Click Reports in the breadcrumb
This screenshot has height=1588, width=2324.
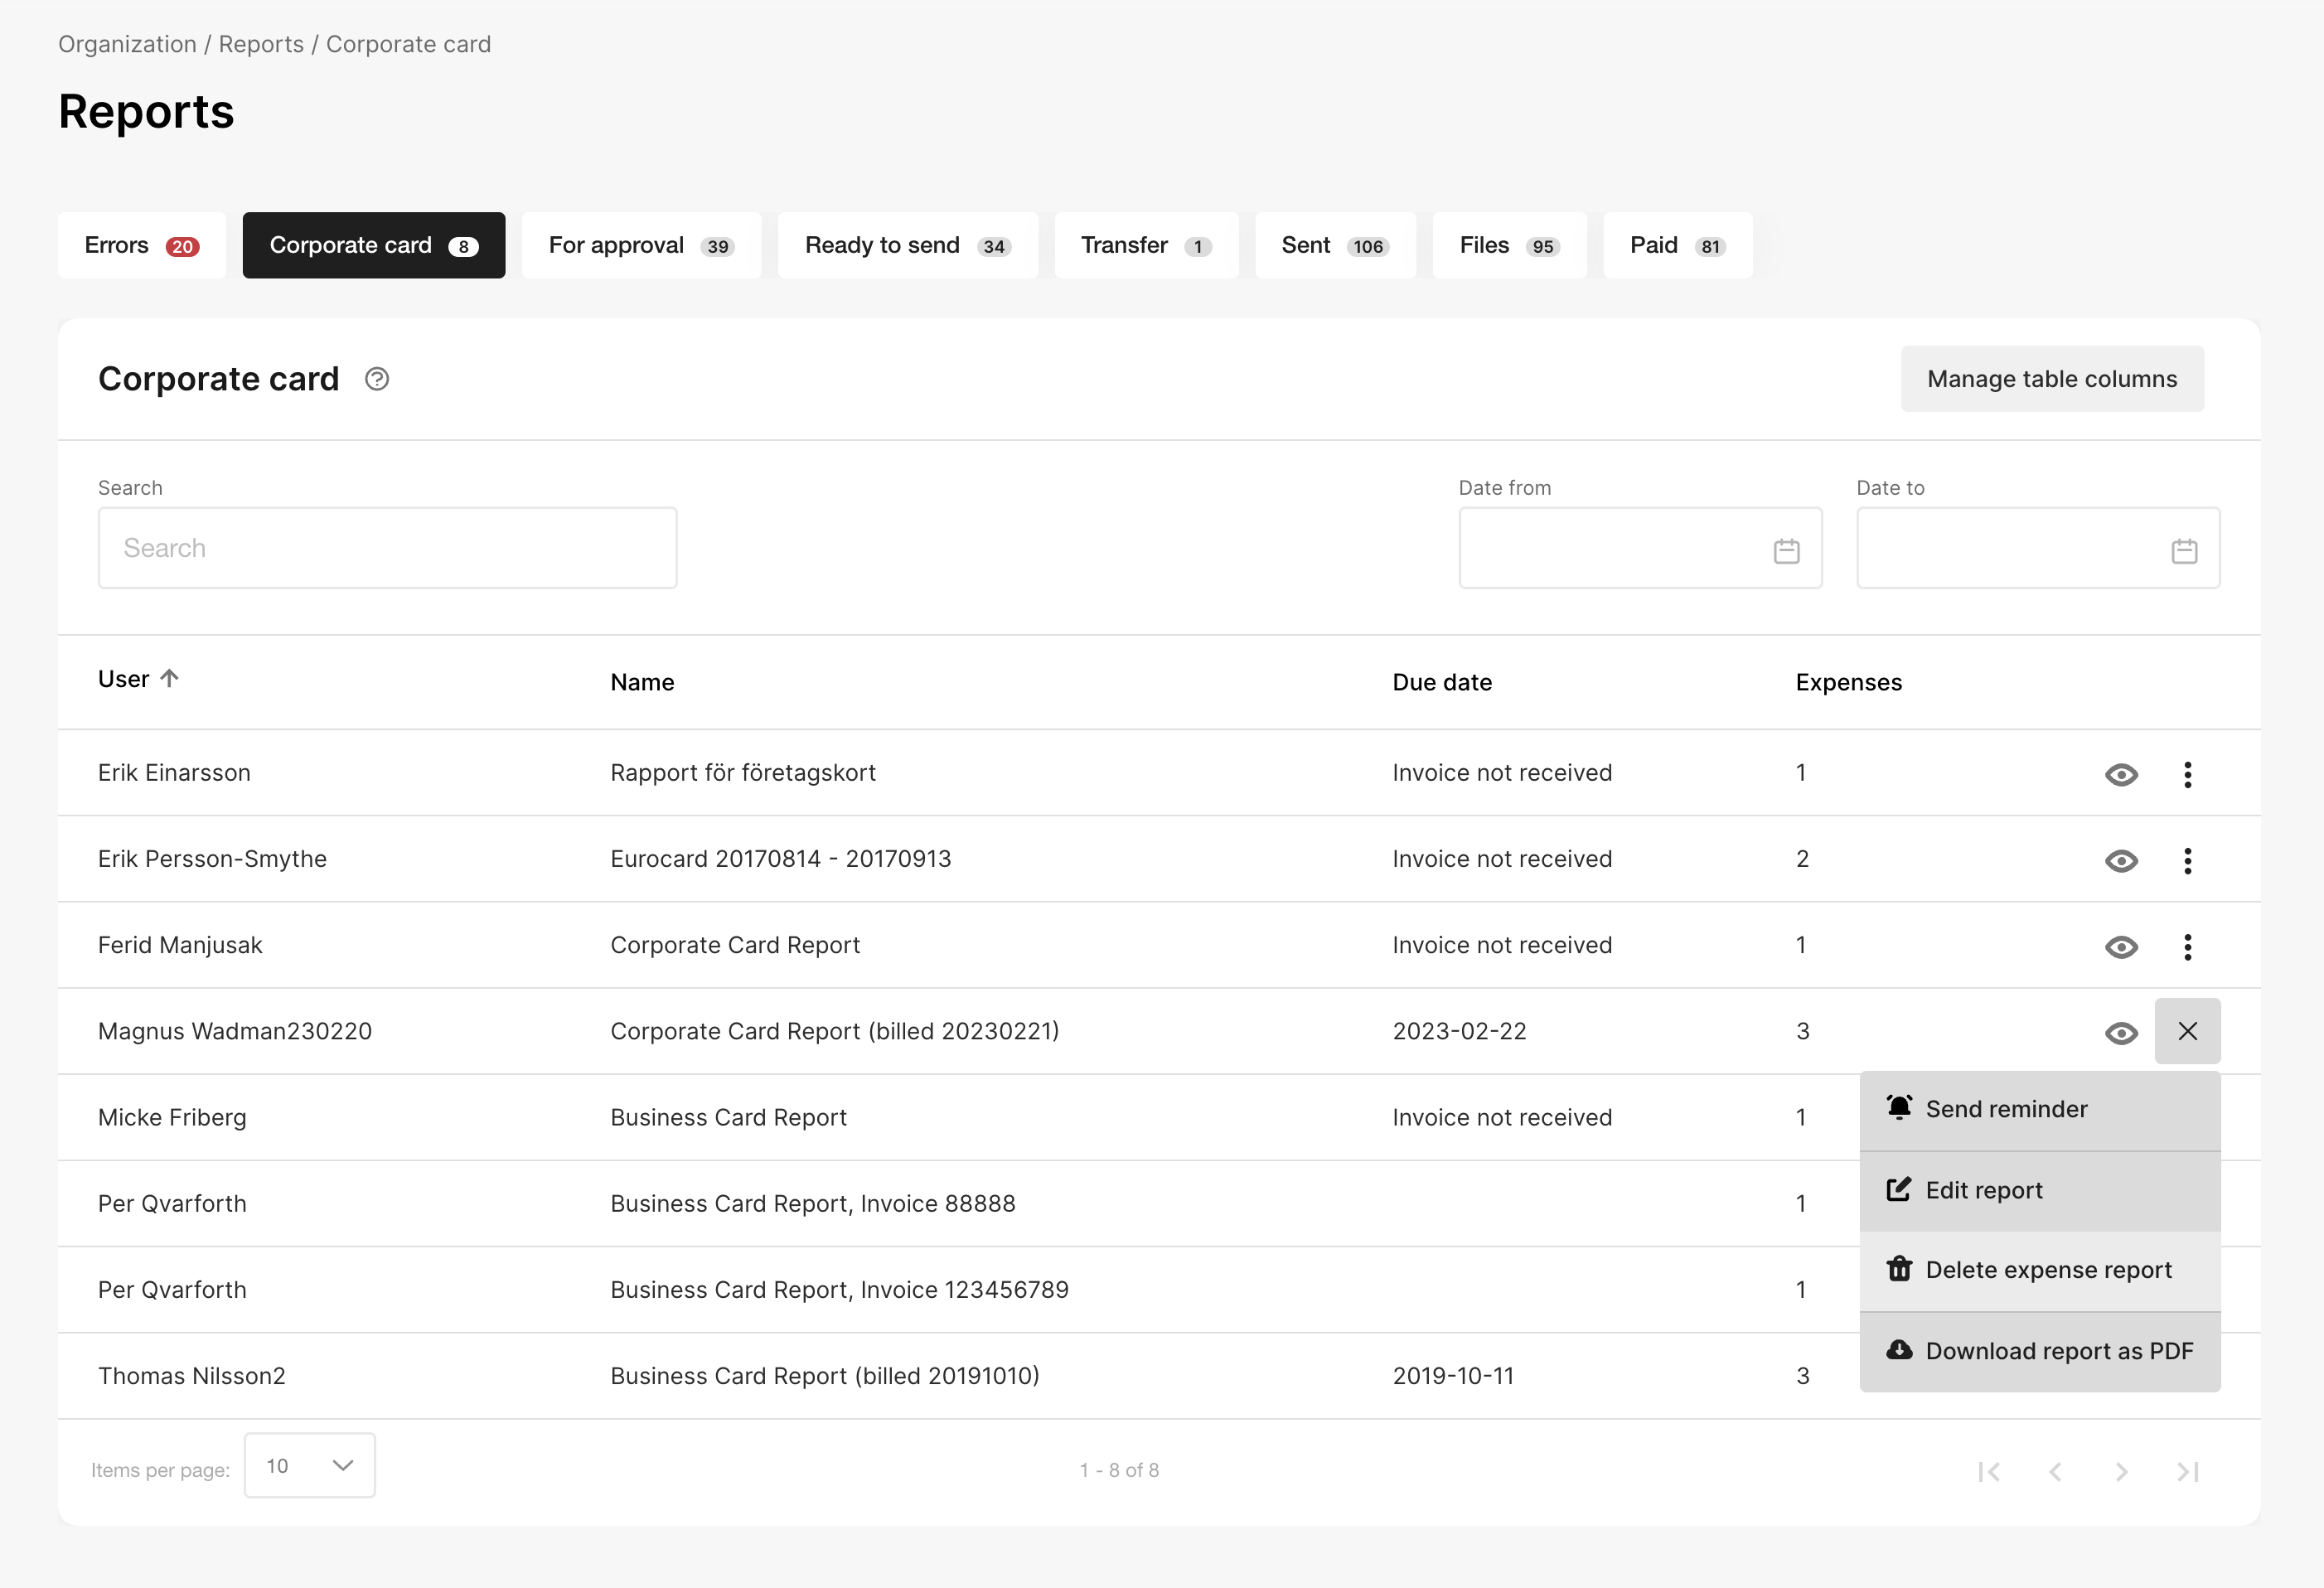261,44
